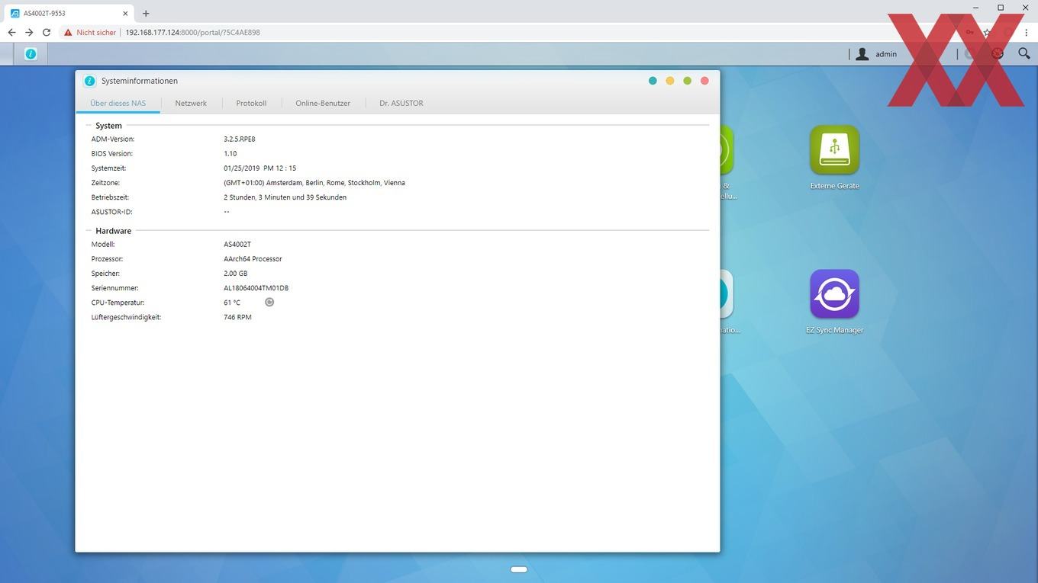Click the System section heading

point(108,126)
